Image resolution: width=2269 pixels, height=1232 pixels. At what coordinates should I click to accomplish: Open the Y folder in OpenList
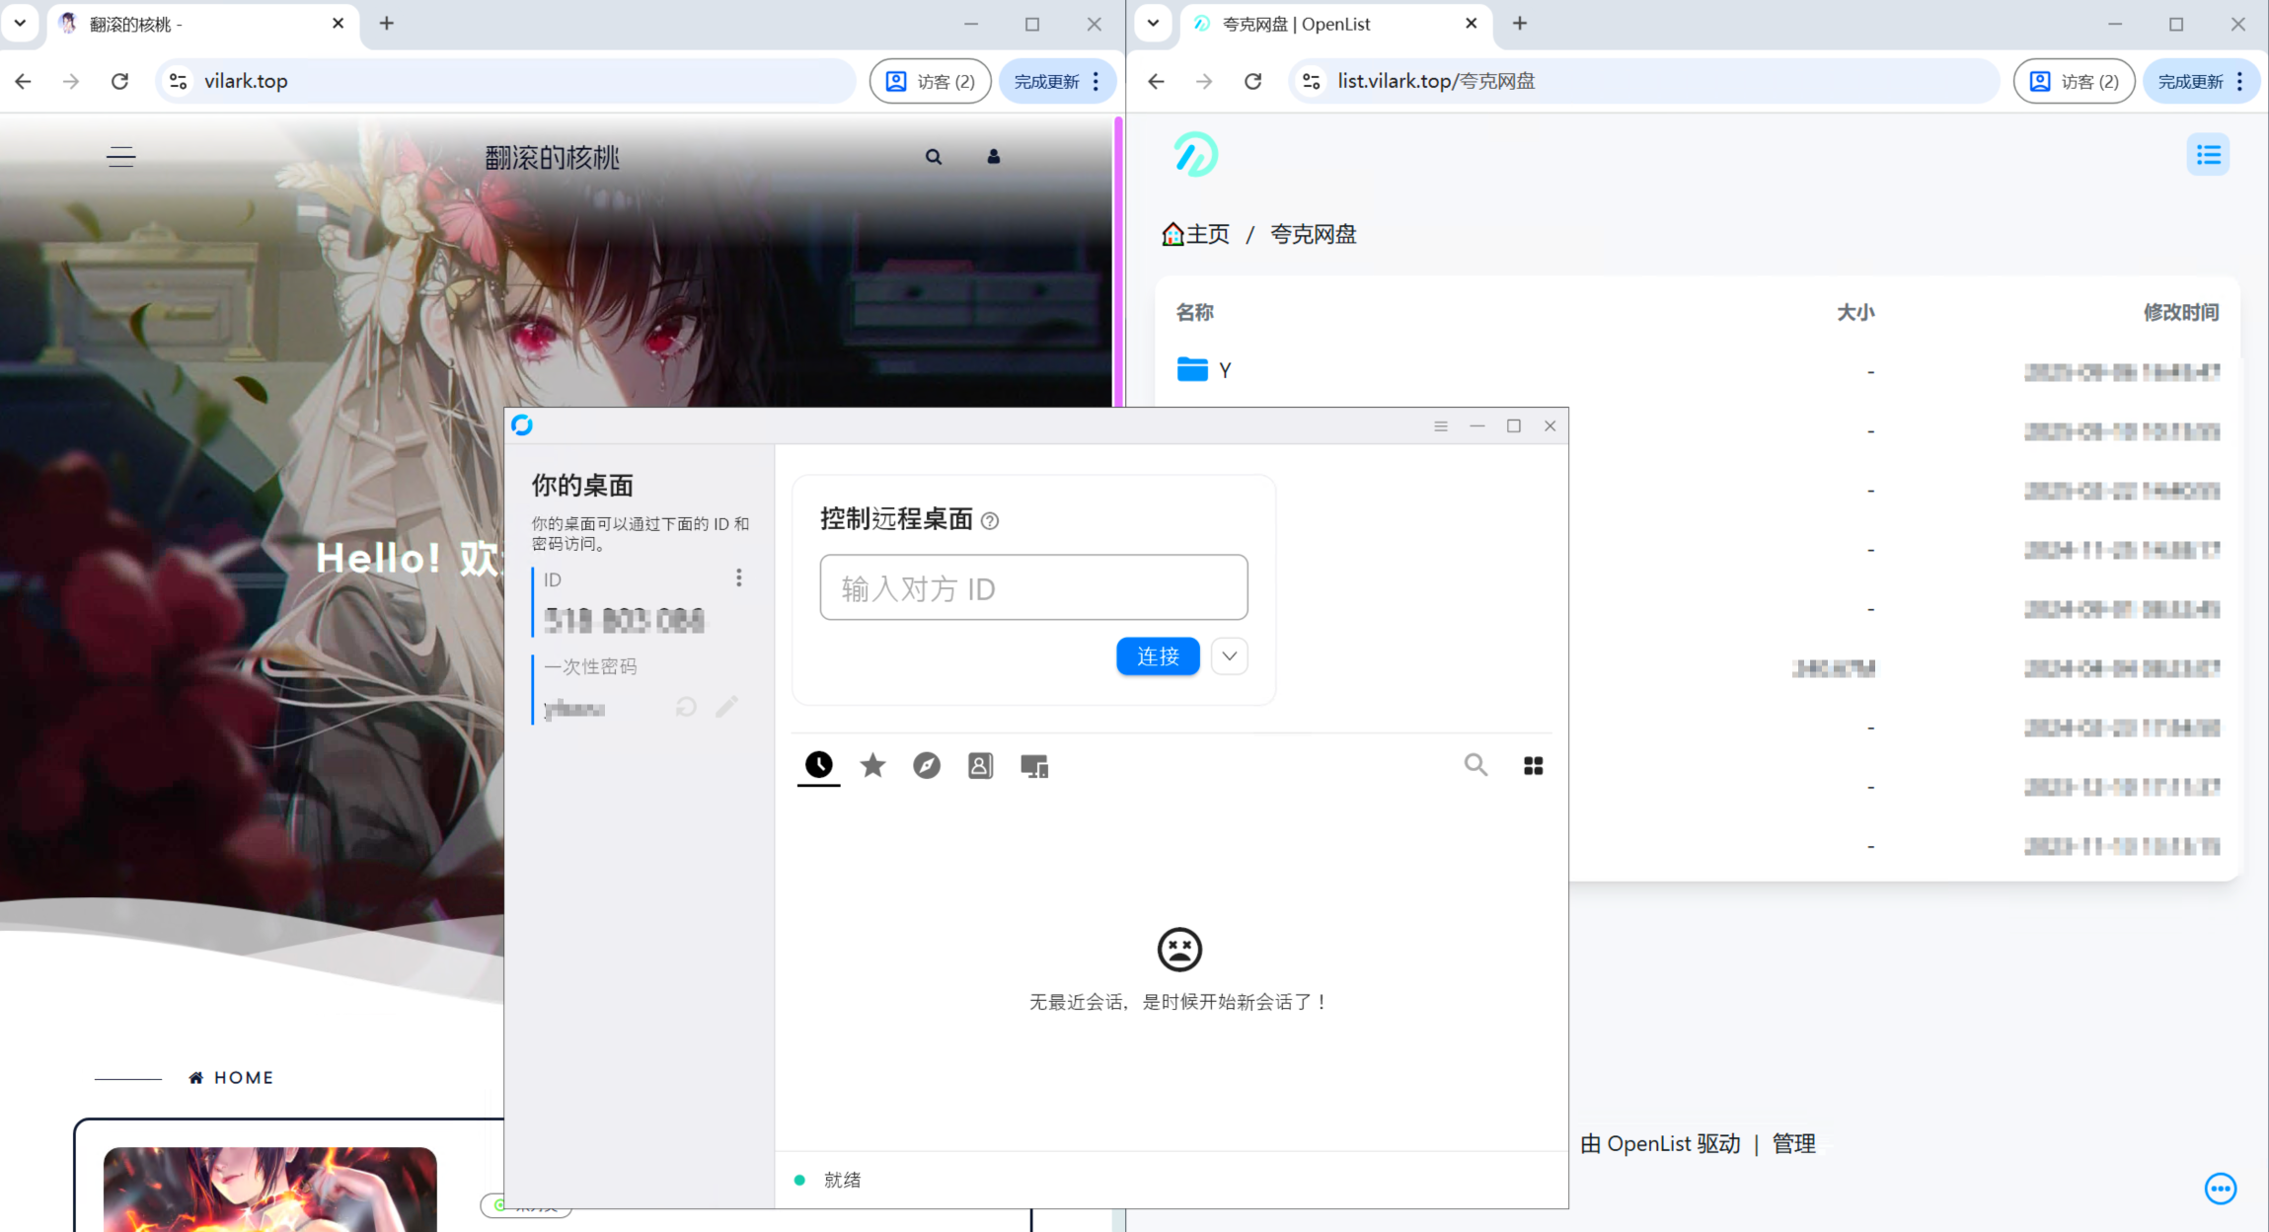pos(1224,370)
